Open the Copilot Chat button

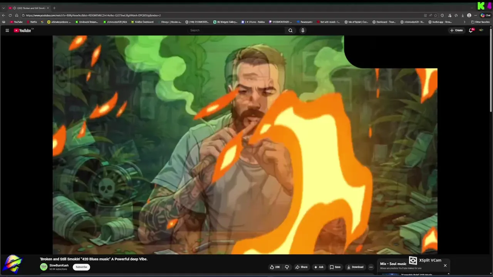tap(485, 15)
